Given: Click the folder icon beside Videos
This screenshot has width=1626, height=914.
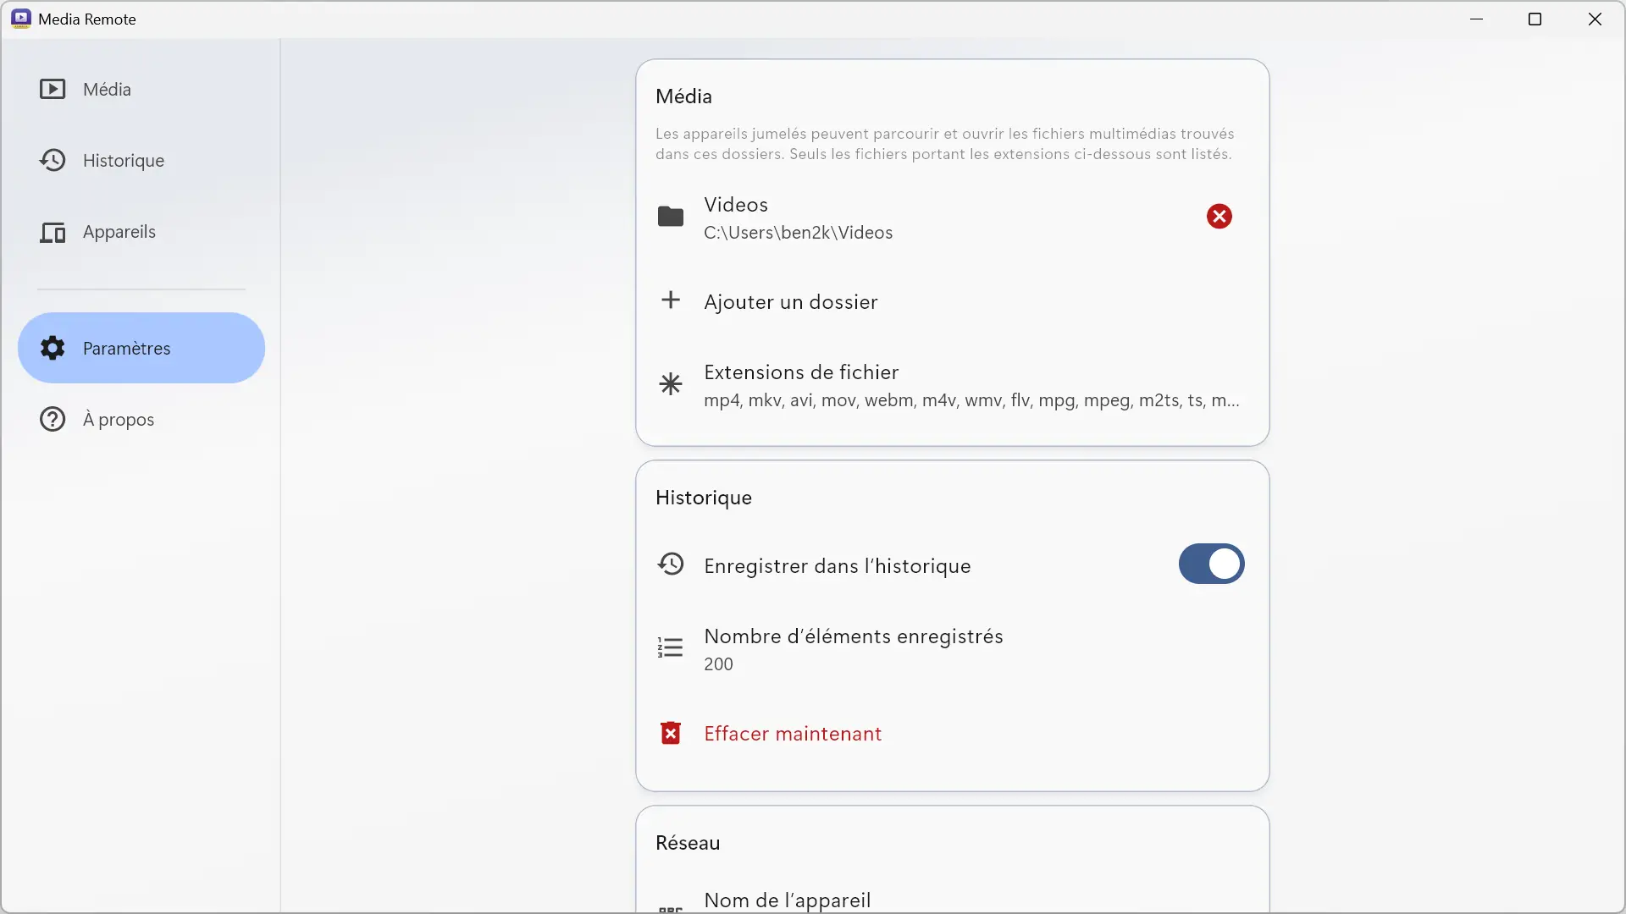Looking at the screenshot, I should coord(671,217).
